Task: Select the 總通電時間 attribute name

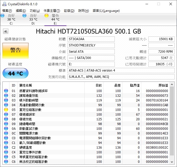Action: point(27,124)
